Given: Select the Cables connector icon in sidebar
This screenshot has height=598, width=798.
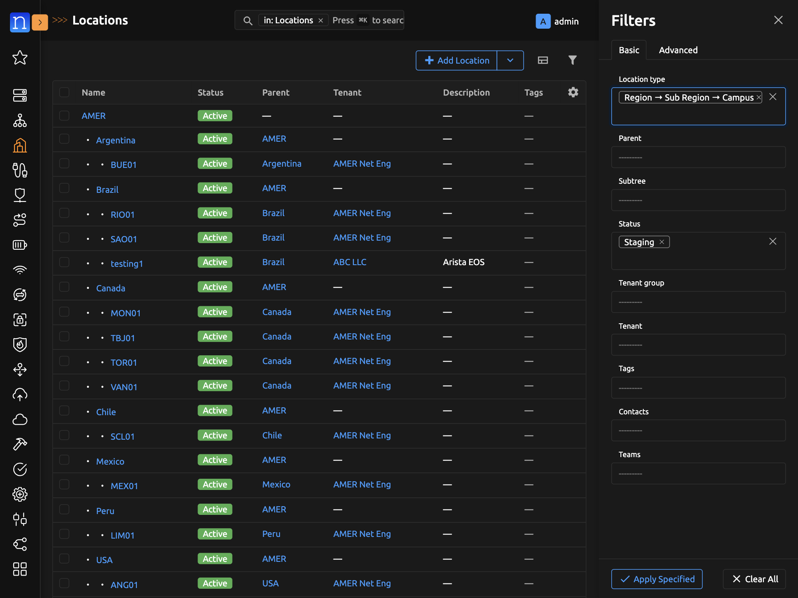Looking at the screenshot, I should coord(20,170).
